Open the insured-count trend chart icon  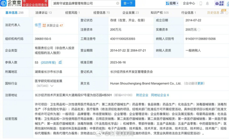(x=60, y=62)
